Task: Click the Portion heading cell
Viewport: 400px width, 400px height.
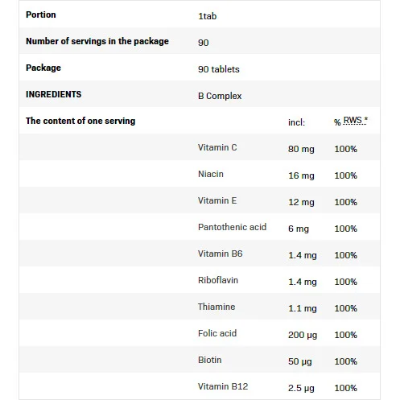Action: pyautogui.click(x=41, y=14)
